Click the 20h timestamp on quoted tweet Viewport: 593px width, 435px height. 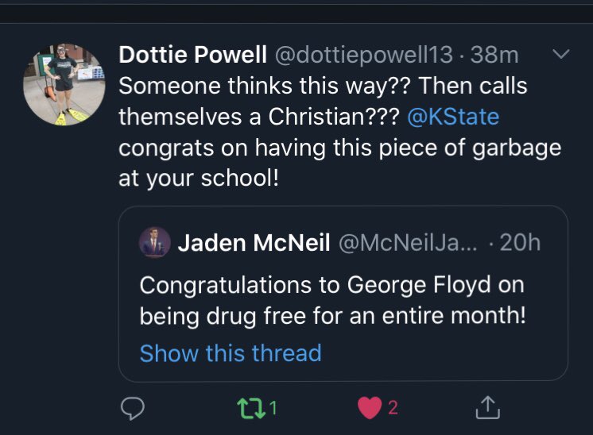click(x=520, y=242)
